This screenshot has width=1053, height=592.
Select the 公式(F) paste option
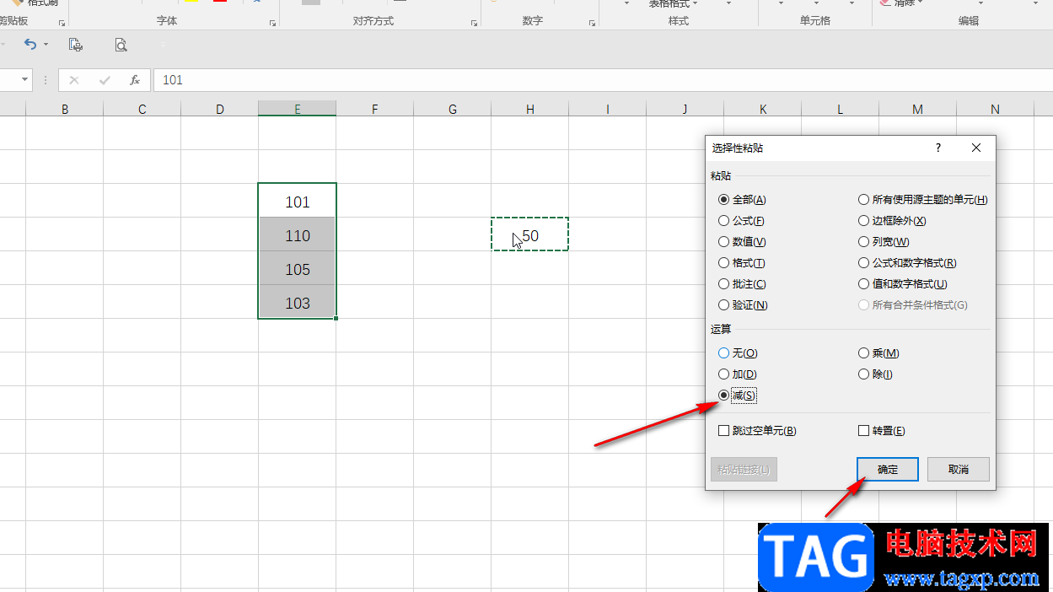tap(741, 221)
